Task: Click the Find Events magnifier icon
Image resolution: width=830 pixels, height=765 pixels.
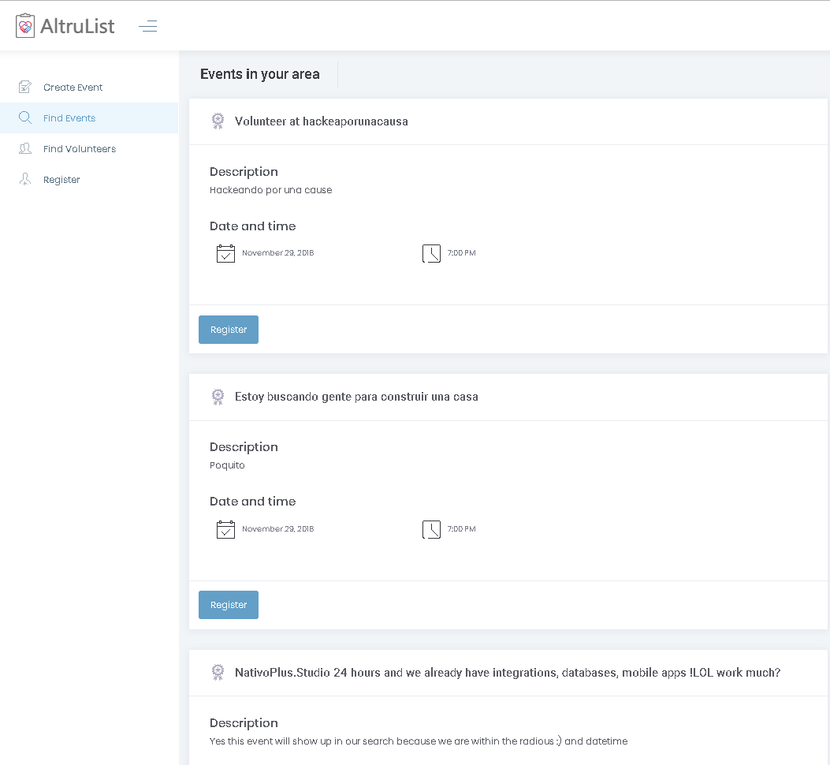Action: click(x=25, y=118)
